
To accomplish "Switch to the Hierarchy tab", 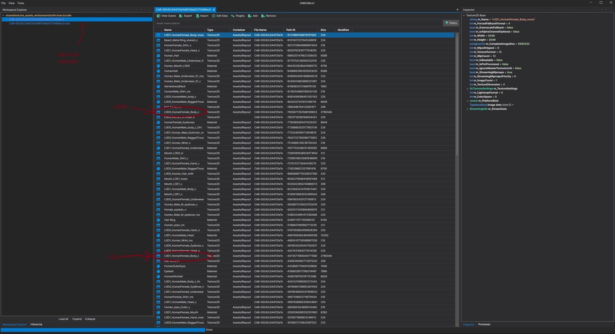I will (36, 324).
